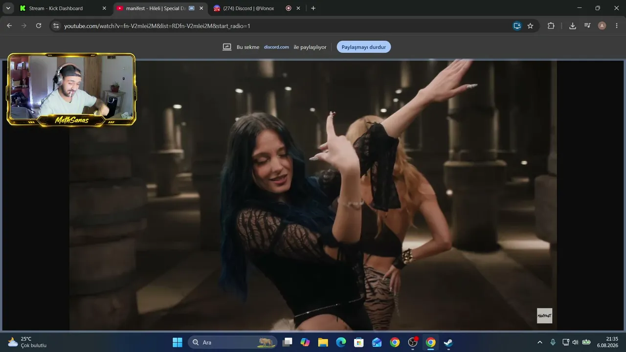Launch Copilot from the taskbar

click(x=305, y=342)
